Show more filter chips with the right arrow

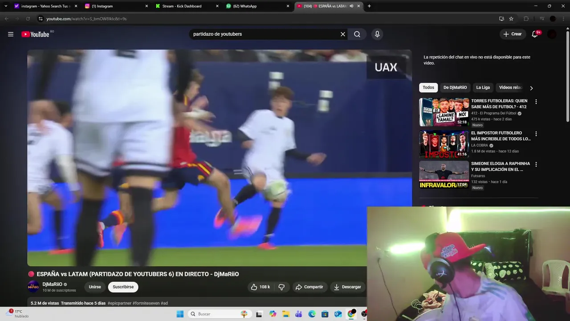(x=531, y=88)
